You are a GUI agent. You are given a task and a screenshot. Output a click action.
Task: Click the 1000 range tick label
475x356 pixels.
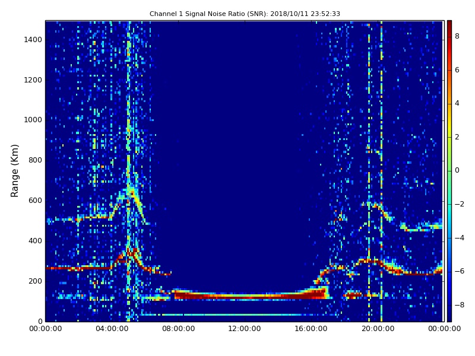click(33, 120)
